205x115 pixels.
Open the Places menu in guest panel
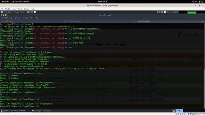pyautogui.click(x=16, y=12)
